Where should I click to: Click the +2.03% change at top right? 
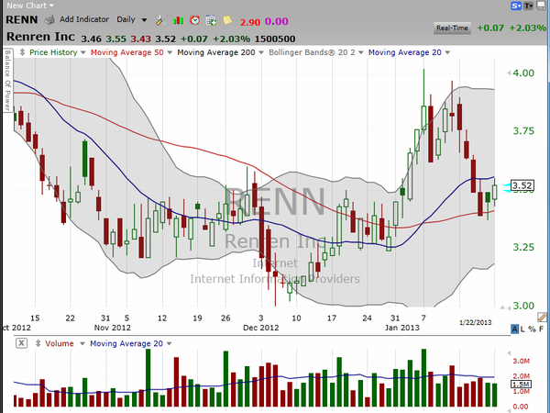pos(528,28)
